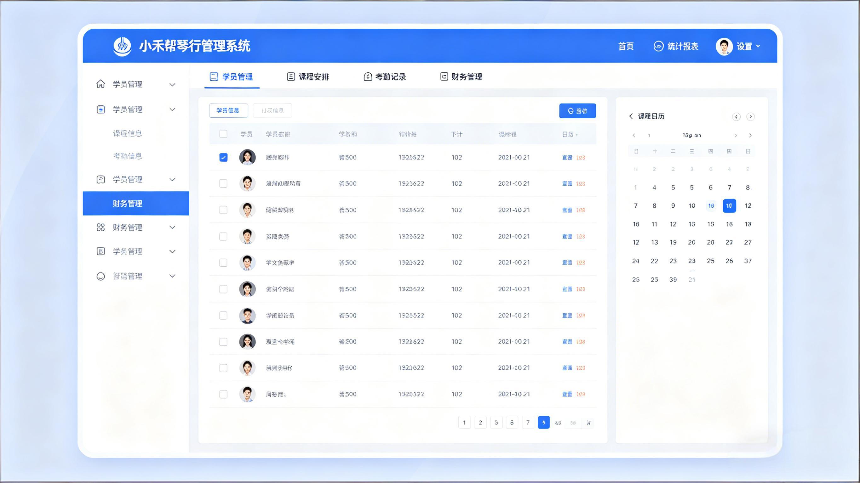Click the back arrow beside 课程日历
Viewport: 860px width, 483px height.
[x=631, y=116]
